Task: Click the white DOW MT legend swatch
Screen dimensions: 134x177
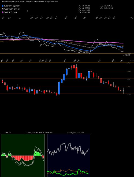Action: coord(3,9)
